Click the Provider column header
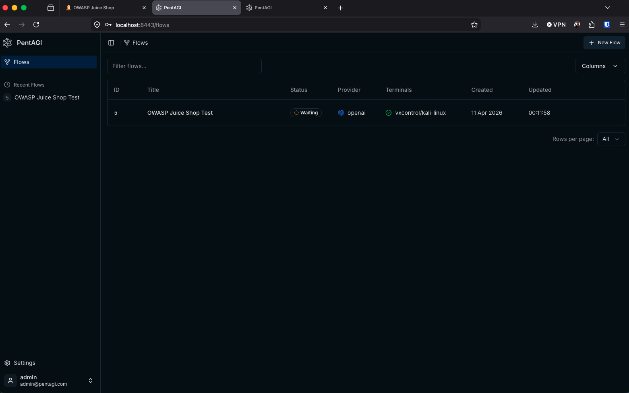The height and width of the screenshot is (393, 629). pyautogui.click(x=349, y=90)
